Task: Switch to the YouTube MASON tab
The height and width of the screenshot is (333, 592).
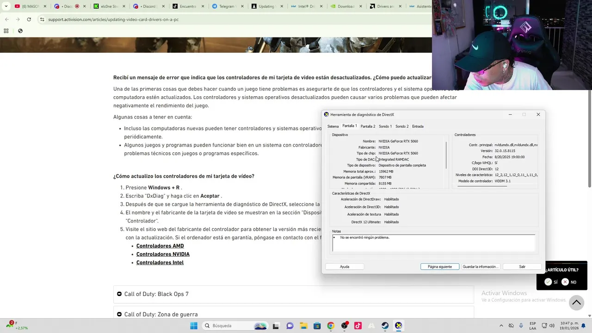Action: (x=31, y=6)
